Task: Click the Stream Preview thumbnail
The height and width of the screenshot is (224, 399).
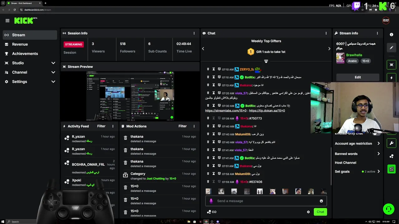Action: click(130, 96)
